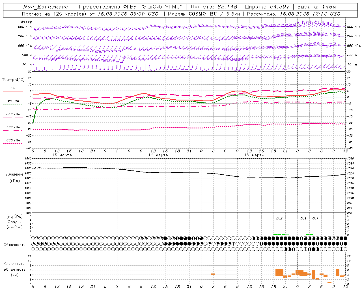Click the 'Давление' pressure label
Screen dimensions: 362x289
(x=15, y=174)
